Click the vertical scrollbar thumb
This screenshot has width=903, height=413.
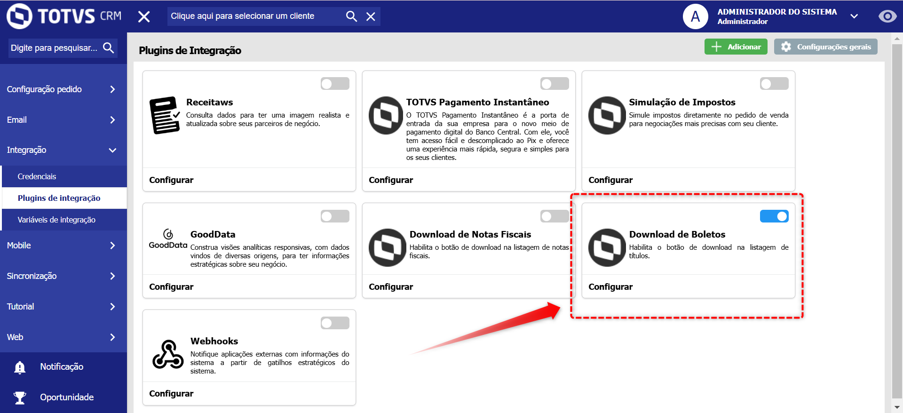click(x=897, y=221)
